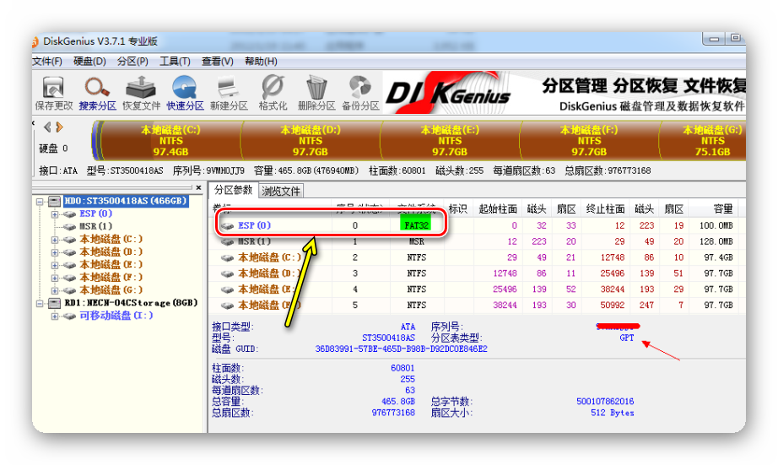Click the disk GUID value 36D83991-57BE...
The width and height of the screenshot is (778, 465).
[x=401, y=349]
